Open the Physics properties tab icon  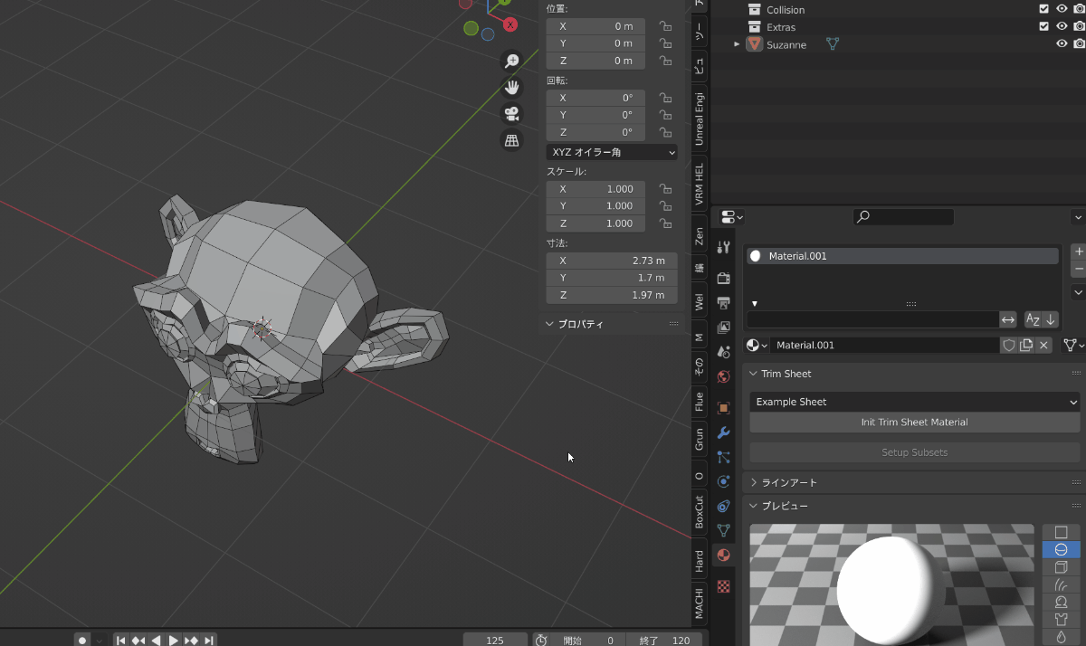[723, 481]
